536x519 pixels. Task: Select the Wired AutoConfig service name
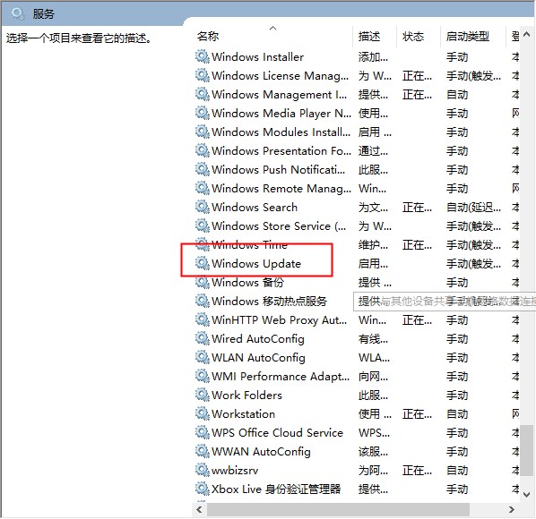pyautogui.click(x=258, y=339)
